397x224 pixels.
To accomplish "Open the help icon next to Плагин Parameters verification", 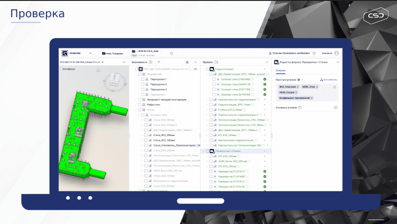I will 314,53.
